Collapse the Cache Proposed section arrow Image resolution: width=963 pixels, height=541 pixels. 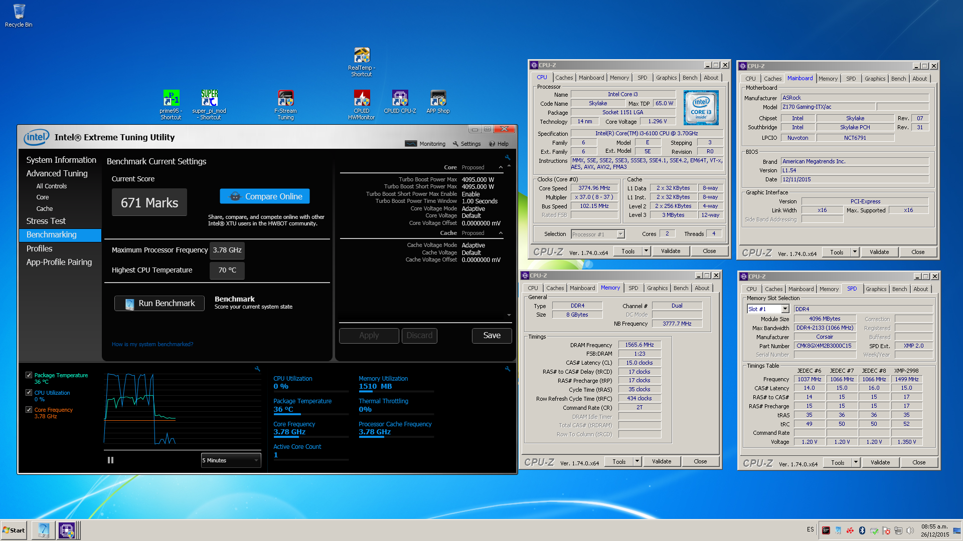501,233
